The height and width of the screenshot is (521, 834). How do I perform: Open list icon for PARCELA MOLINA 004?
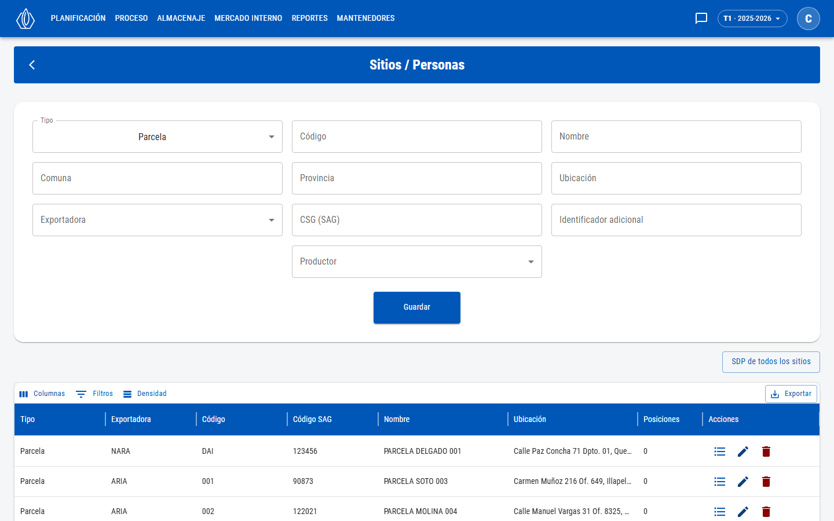click(x=720, y=512)
